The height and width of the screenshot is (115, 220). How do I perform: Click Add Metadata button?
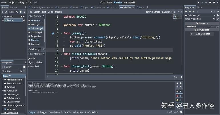tap(202, 34)
